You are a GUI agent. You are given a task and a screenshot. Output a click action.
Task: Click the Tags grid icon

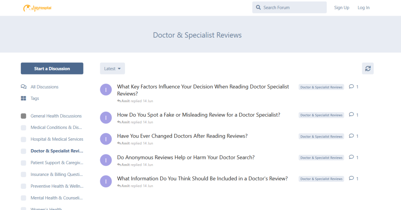coord(23,98)
